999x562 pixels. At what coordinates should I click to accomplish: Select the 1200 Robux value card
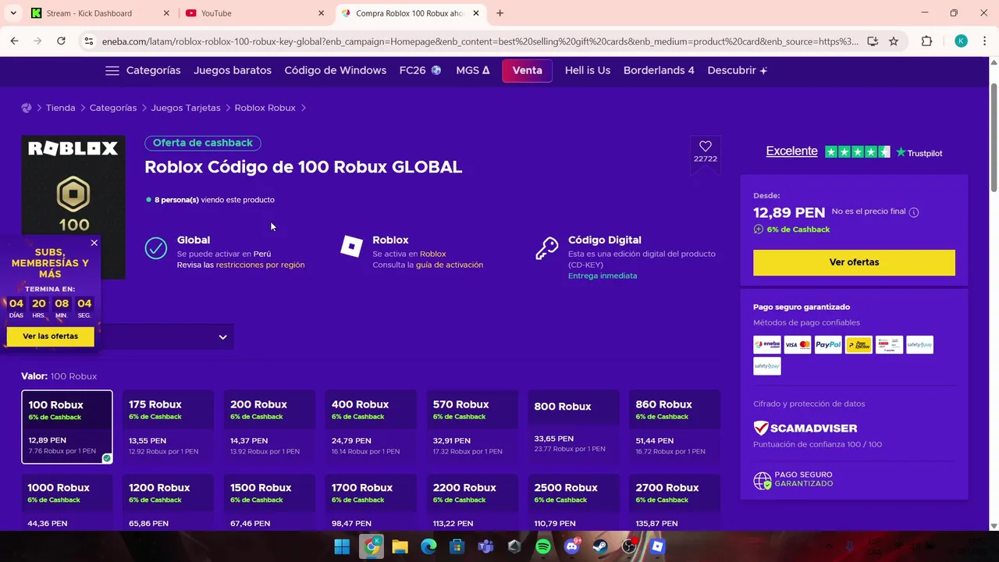point(168,503)
